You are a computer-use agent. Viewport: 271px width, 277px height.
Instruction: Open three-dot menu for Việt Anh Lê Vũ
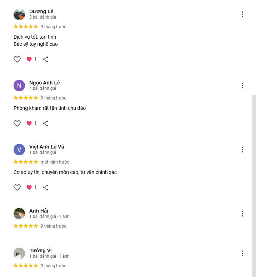pyautogui.click(x=242, y=150)
